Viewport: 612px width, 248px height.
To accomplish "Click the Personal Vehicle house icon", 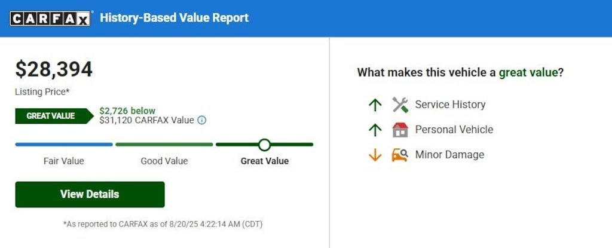I will click(400, 130).
